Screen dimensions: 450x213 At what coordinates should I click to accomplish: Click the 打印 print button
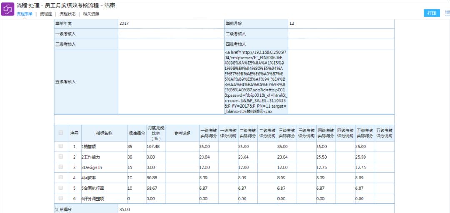point(432,13)
